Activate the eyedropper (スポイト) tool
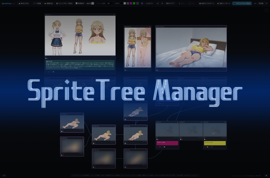This screenshot has width=270, height=178. [149, 3]
